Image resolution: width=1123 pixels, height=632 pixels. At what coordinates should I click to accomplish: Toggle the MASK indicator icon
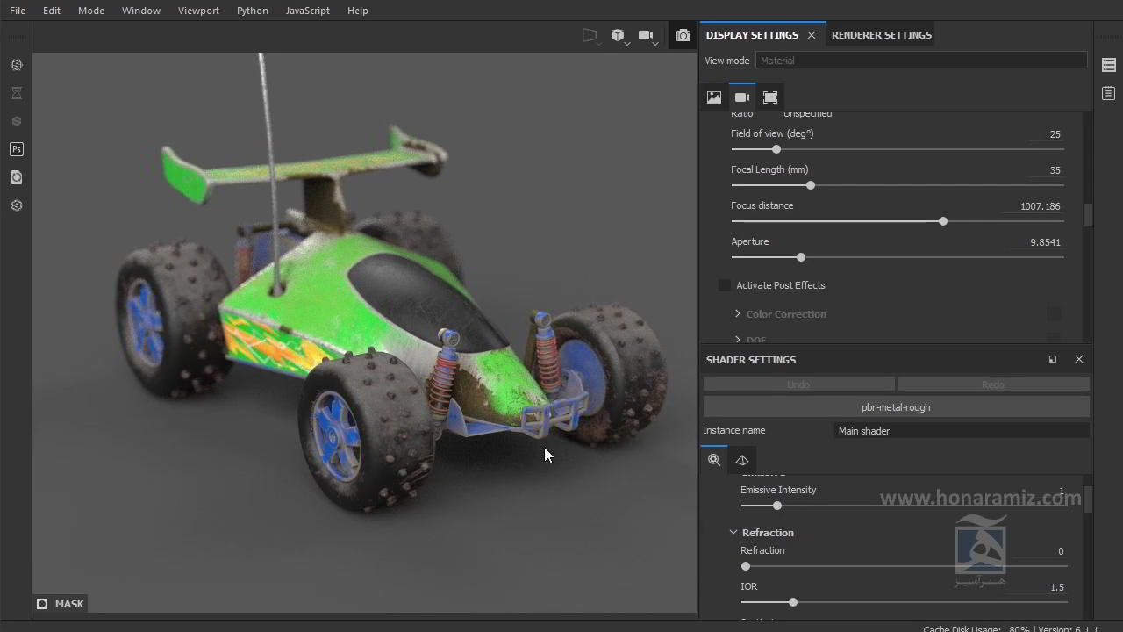coord(42,604)
